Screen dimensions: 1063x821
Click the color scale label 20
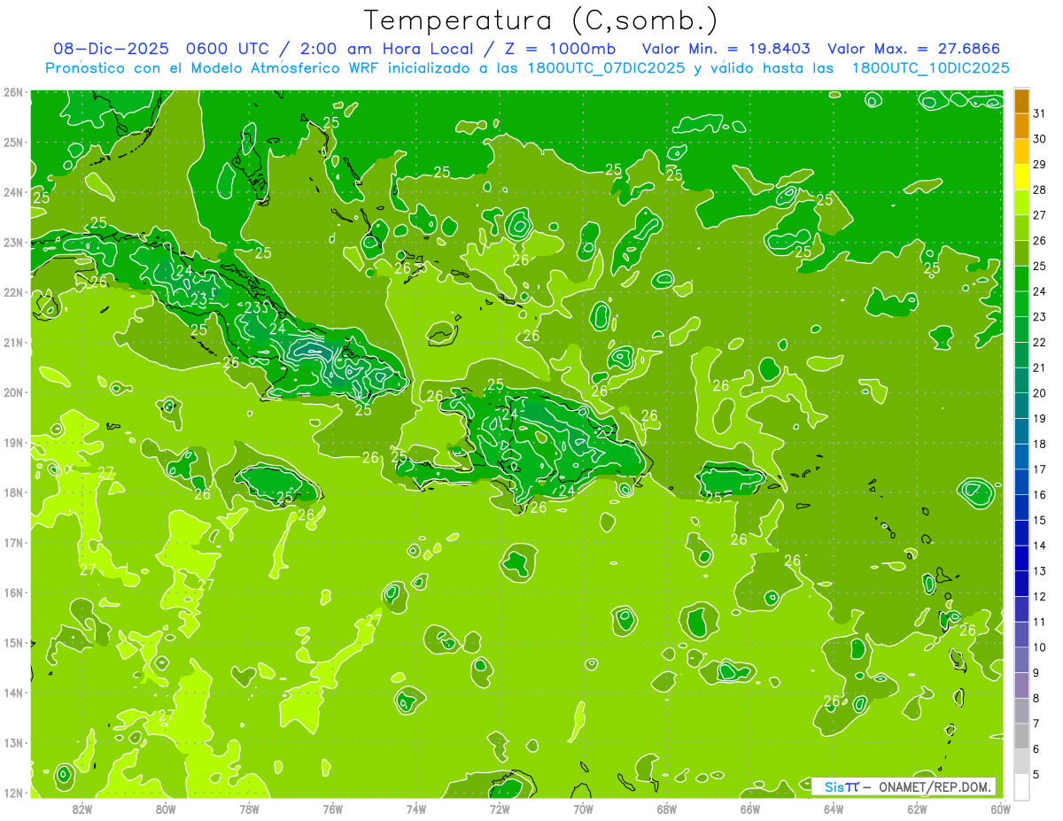pos(1040,393)
